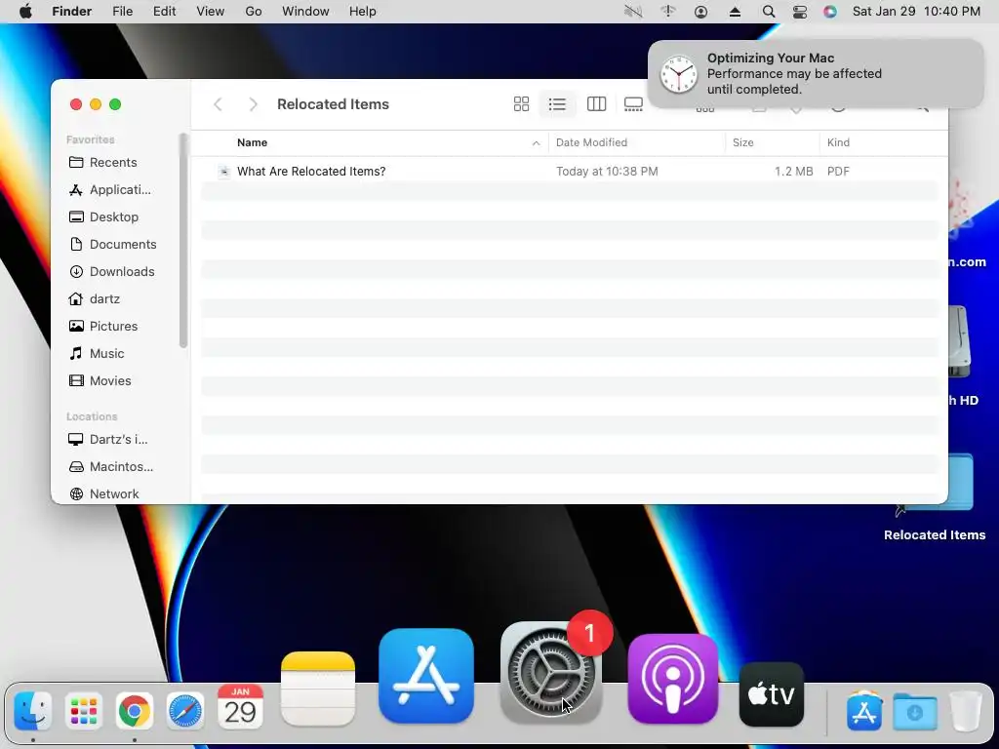This screenshot has height=749, width=999.
Task: Select Macintosh HD under Locations
Action: point(110,467)
